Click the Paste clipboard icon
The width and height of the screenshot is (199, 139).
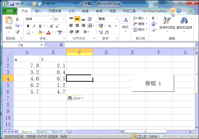click(x=9, y=20)
